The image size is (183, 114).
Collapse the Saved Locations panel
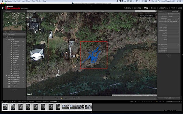click(x=4, y=32)
